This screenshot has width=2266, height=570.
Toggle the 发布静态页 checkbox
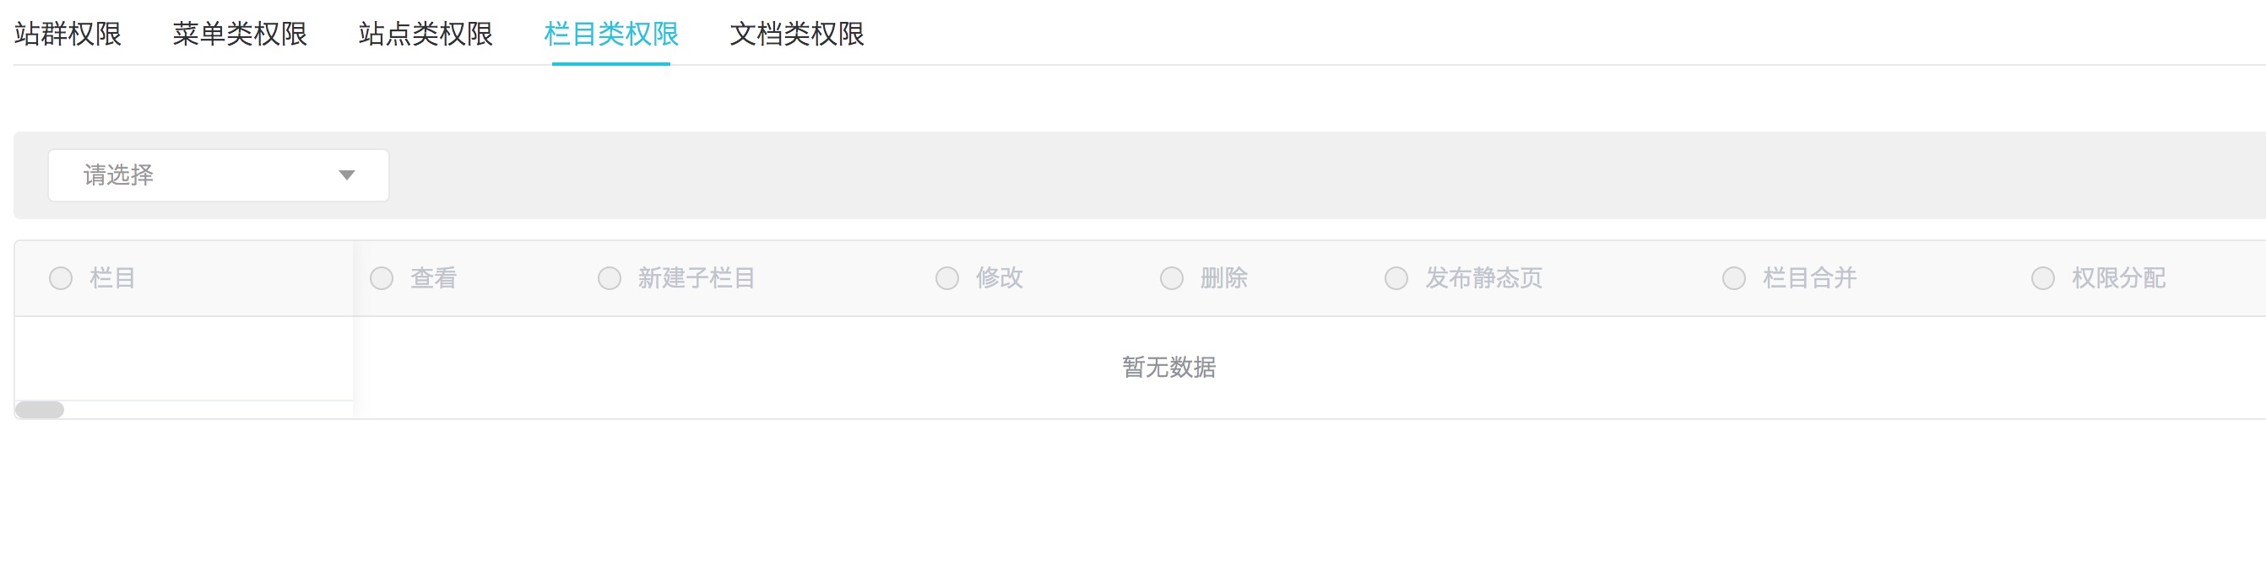[1396, 279]
